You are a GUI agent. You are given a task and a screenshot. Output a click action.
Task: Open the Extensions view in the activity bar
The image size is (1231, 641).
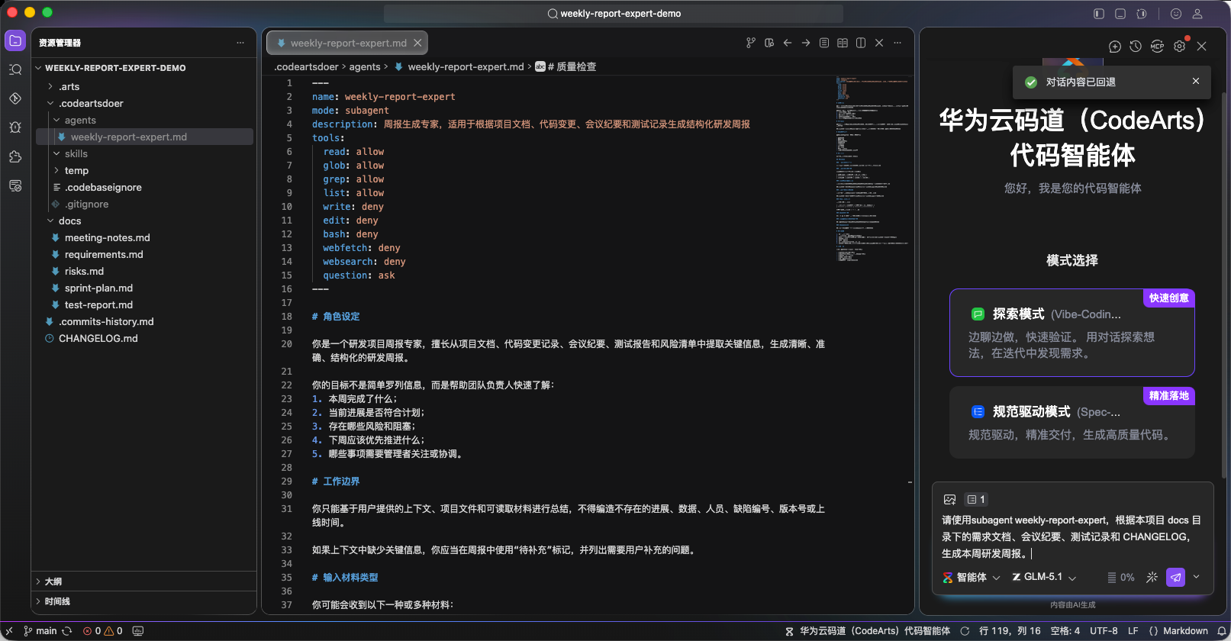(15, 156)
